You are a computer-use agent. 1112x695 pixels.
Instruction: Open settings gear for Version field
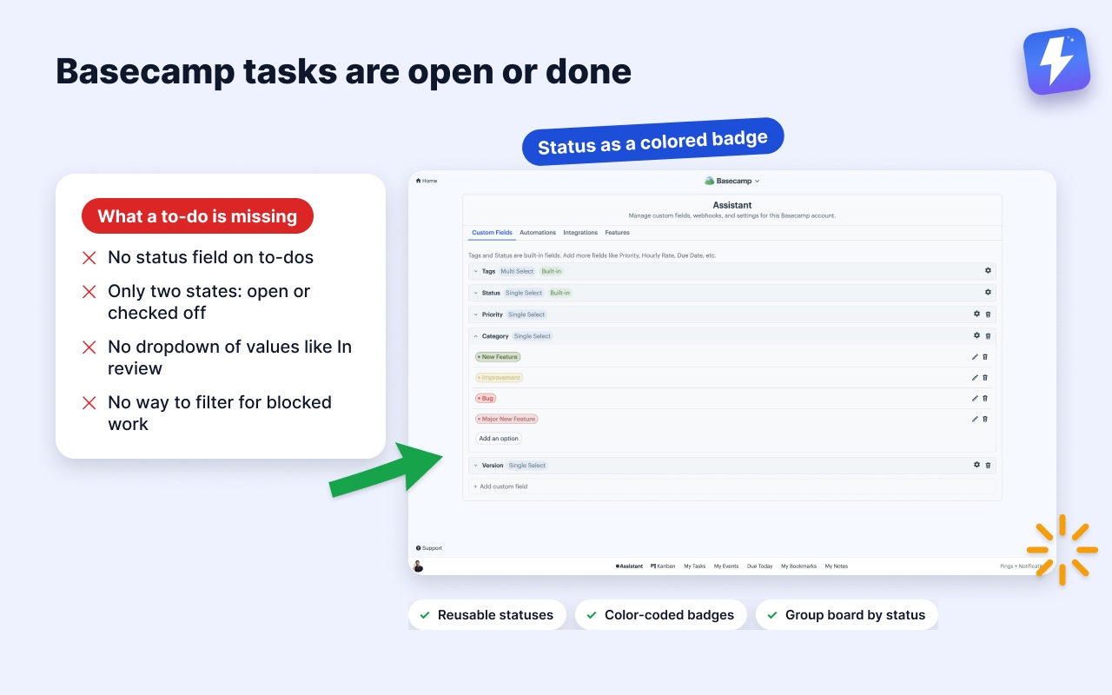click(976, 465)
